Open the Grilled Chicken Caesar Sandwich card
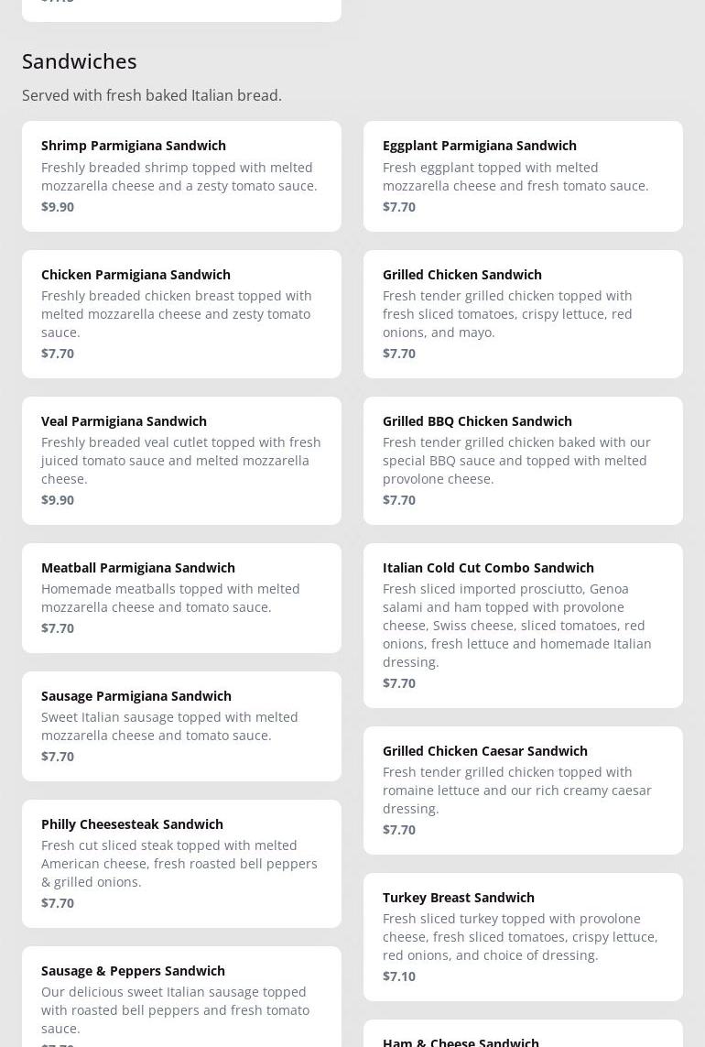Viewport: 705px width, 1047px height. click(523, 791)
